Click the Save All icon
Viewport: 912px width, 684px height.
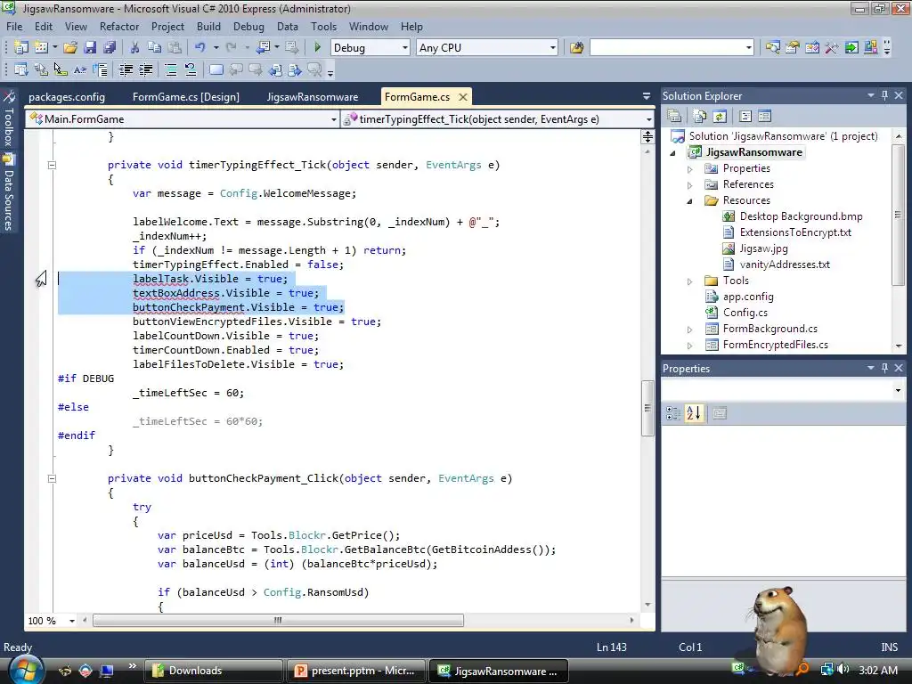(x=110, y=48)
